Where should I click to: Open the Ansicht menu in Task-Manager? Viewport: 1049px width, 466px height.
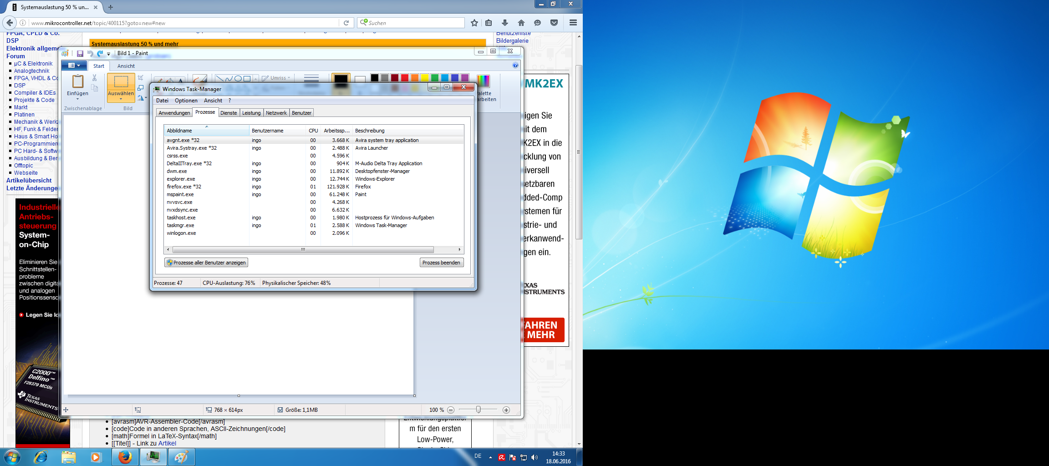coord(213,101)
